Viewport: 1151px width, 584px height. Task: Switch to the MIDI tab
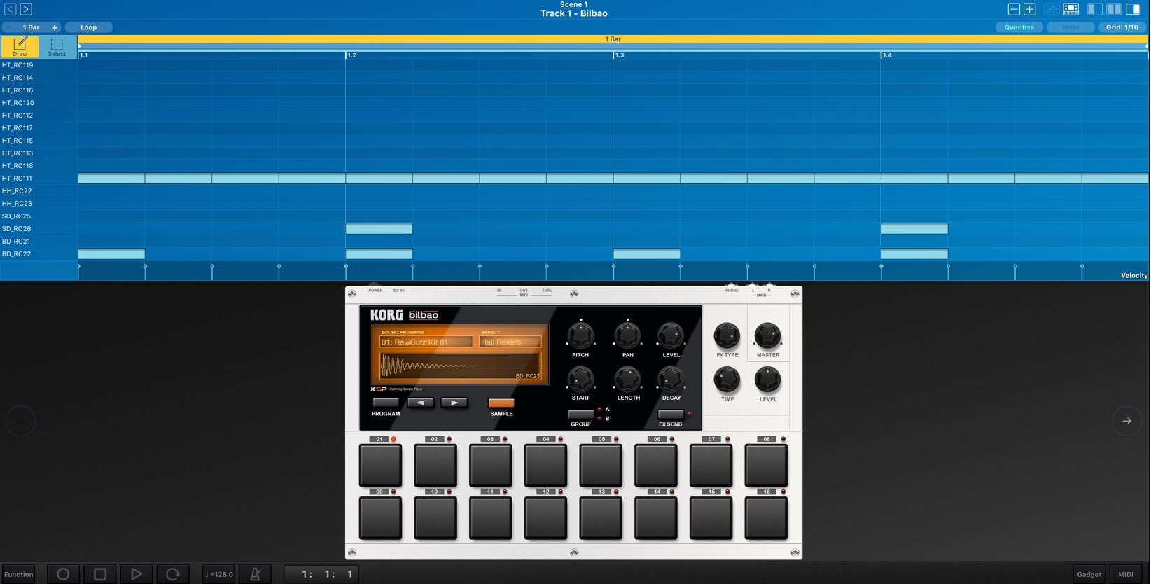(1126, 574)
